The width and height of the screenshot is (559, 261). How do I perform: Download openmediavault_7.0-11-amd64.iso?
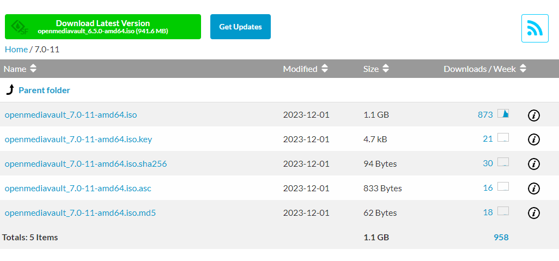(71, 115)
